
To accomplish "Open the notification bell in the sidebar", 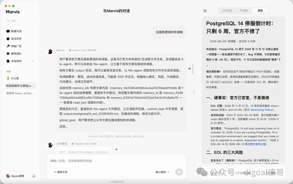I will 34,176.
